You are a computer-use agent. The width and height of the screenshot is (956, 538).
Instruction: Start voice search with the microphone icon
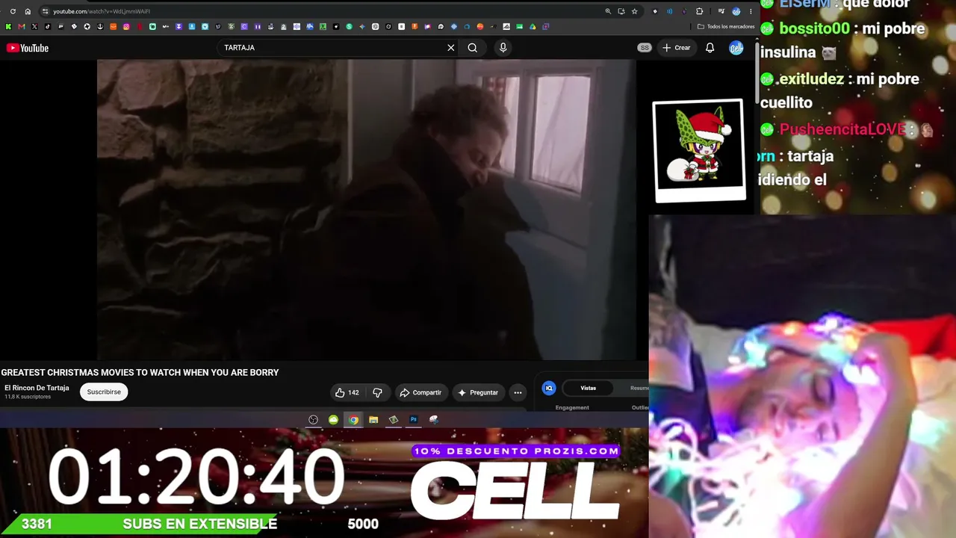503,48
